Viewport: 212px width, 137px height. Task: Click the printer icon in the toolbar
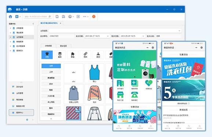(x=70, y=16)
